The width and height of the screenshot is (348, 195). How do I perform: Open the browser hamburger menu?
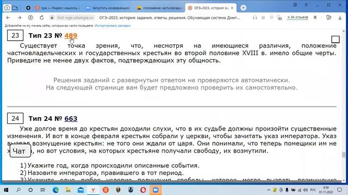pos(306,5)
